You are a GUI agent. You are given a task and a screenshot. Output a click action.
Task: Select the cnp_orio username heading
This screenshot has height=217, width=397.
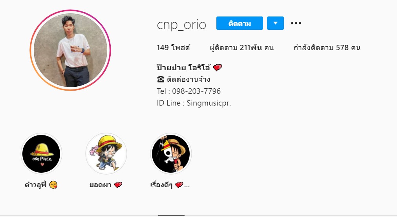pyautogui.click(x=181, y=25)
